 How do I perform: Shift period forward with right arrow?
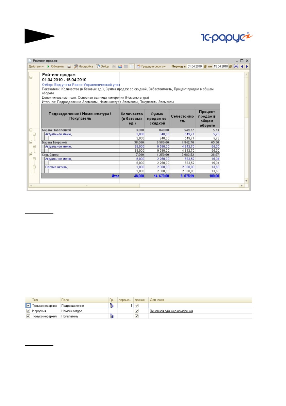click(247, 66)
